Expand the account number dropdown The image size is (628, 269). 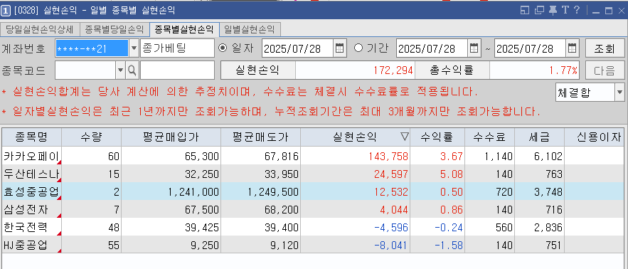(x=134, y=48)
